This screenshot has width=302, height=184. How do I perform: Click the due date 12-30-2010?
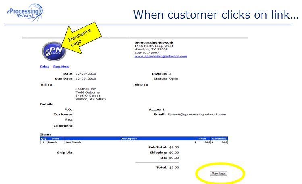coord(86,79)
